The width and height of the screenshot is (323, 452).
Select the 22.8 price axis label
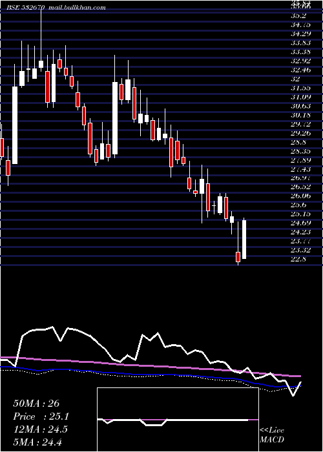pyautogui.click(x=298, y=259)
